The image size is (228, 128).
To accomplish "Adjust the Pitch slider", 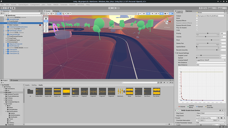I will 208,40.
